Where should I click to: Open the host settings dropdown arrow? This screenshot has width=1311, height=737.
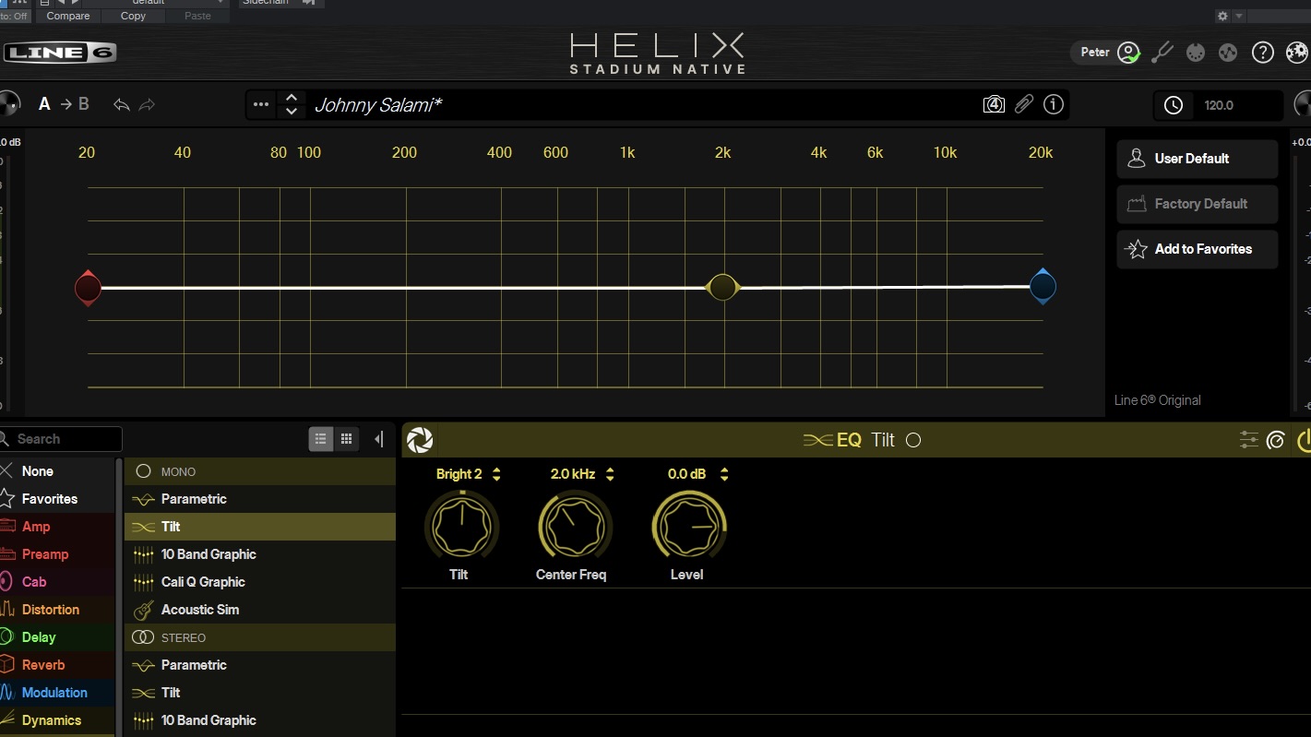[x=1239, y=16]
